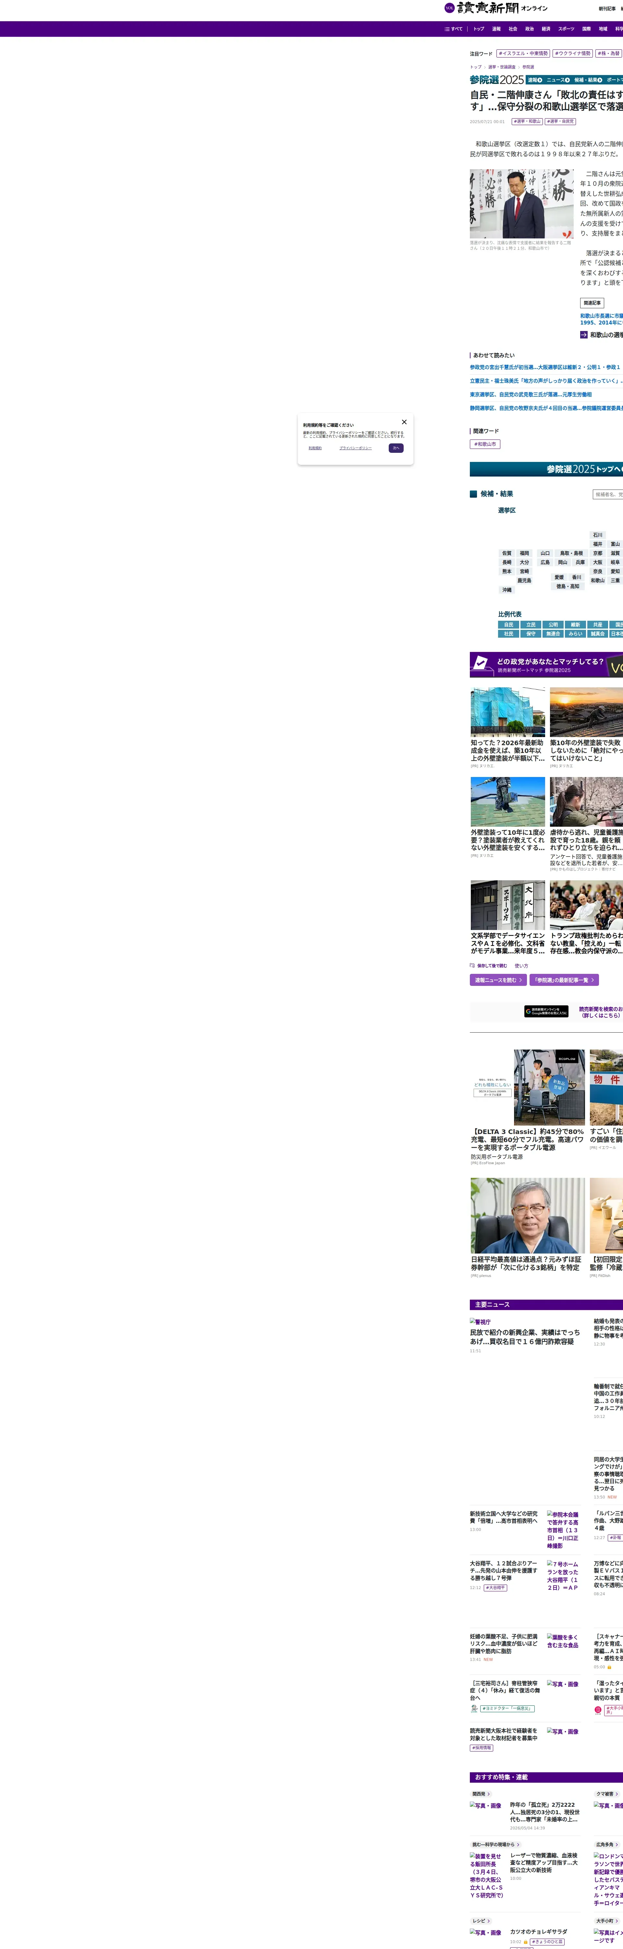Select 自民 under 比例代表
This screenshot has width=623, height=1949.
509,625
